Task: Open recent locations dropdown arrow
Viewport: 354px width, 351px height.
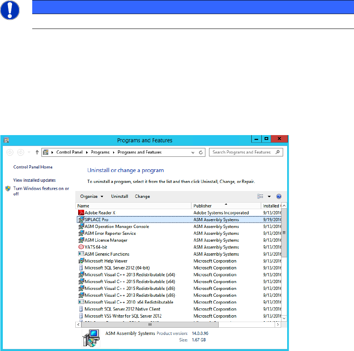Action: [29, 152]
